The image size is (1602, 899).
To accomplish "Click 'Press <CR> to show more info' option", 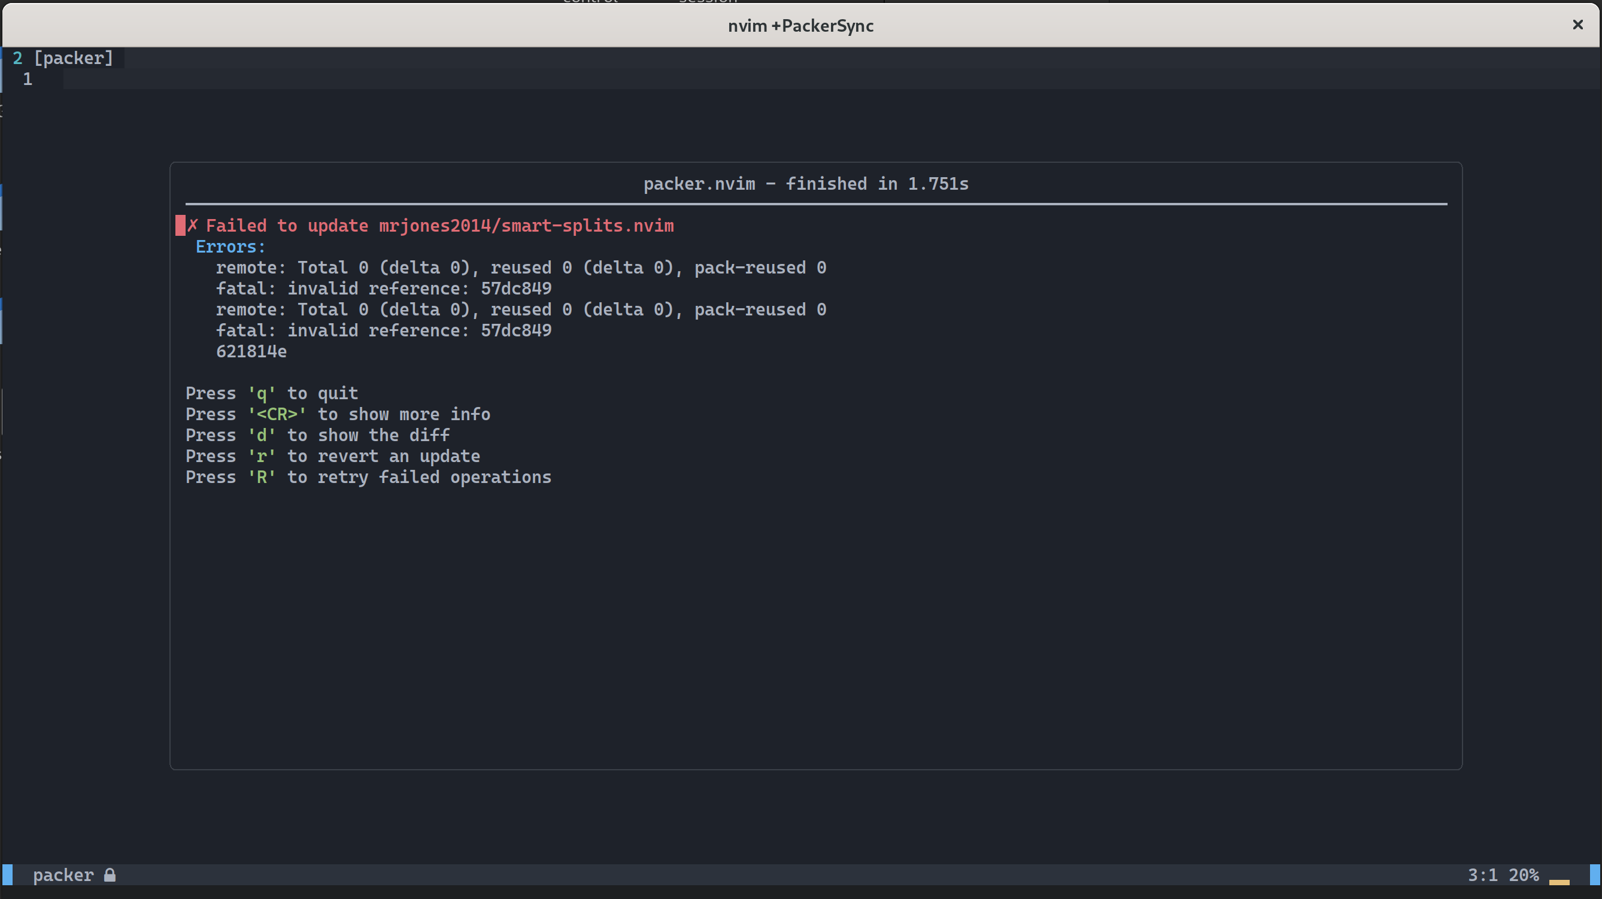I will 338,414.
